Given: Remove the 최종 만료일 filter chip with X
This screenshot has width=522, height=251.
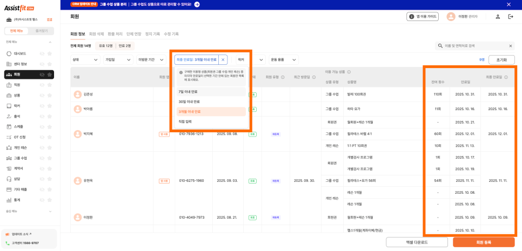Looking at the screenshot, I should pyautogui.click(x=223, y=59).
